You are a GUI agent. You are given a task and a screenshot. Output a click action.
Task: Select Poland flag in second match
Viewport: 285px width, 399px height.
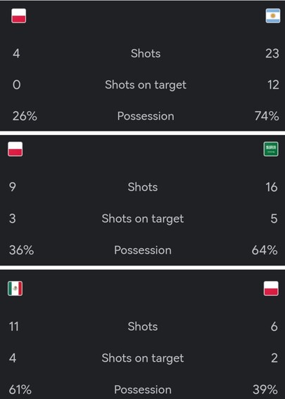(x=15, y=149)
